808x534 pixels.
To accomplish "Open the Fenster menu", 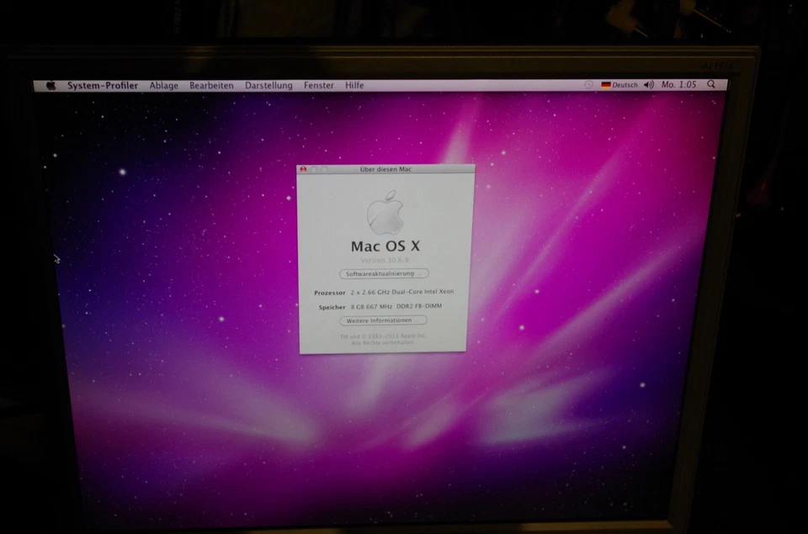I will tap(318, 85).
